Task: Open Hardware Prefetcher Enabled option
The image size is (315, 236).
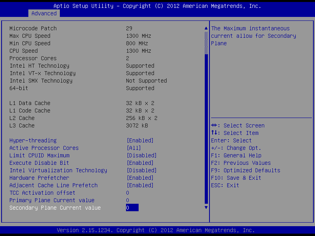Action: pos(140,178)
